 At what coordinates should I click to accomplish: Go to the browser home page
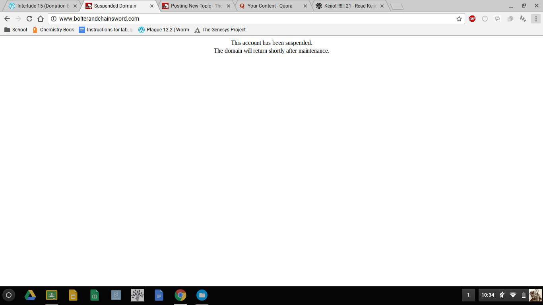(40, 19)
